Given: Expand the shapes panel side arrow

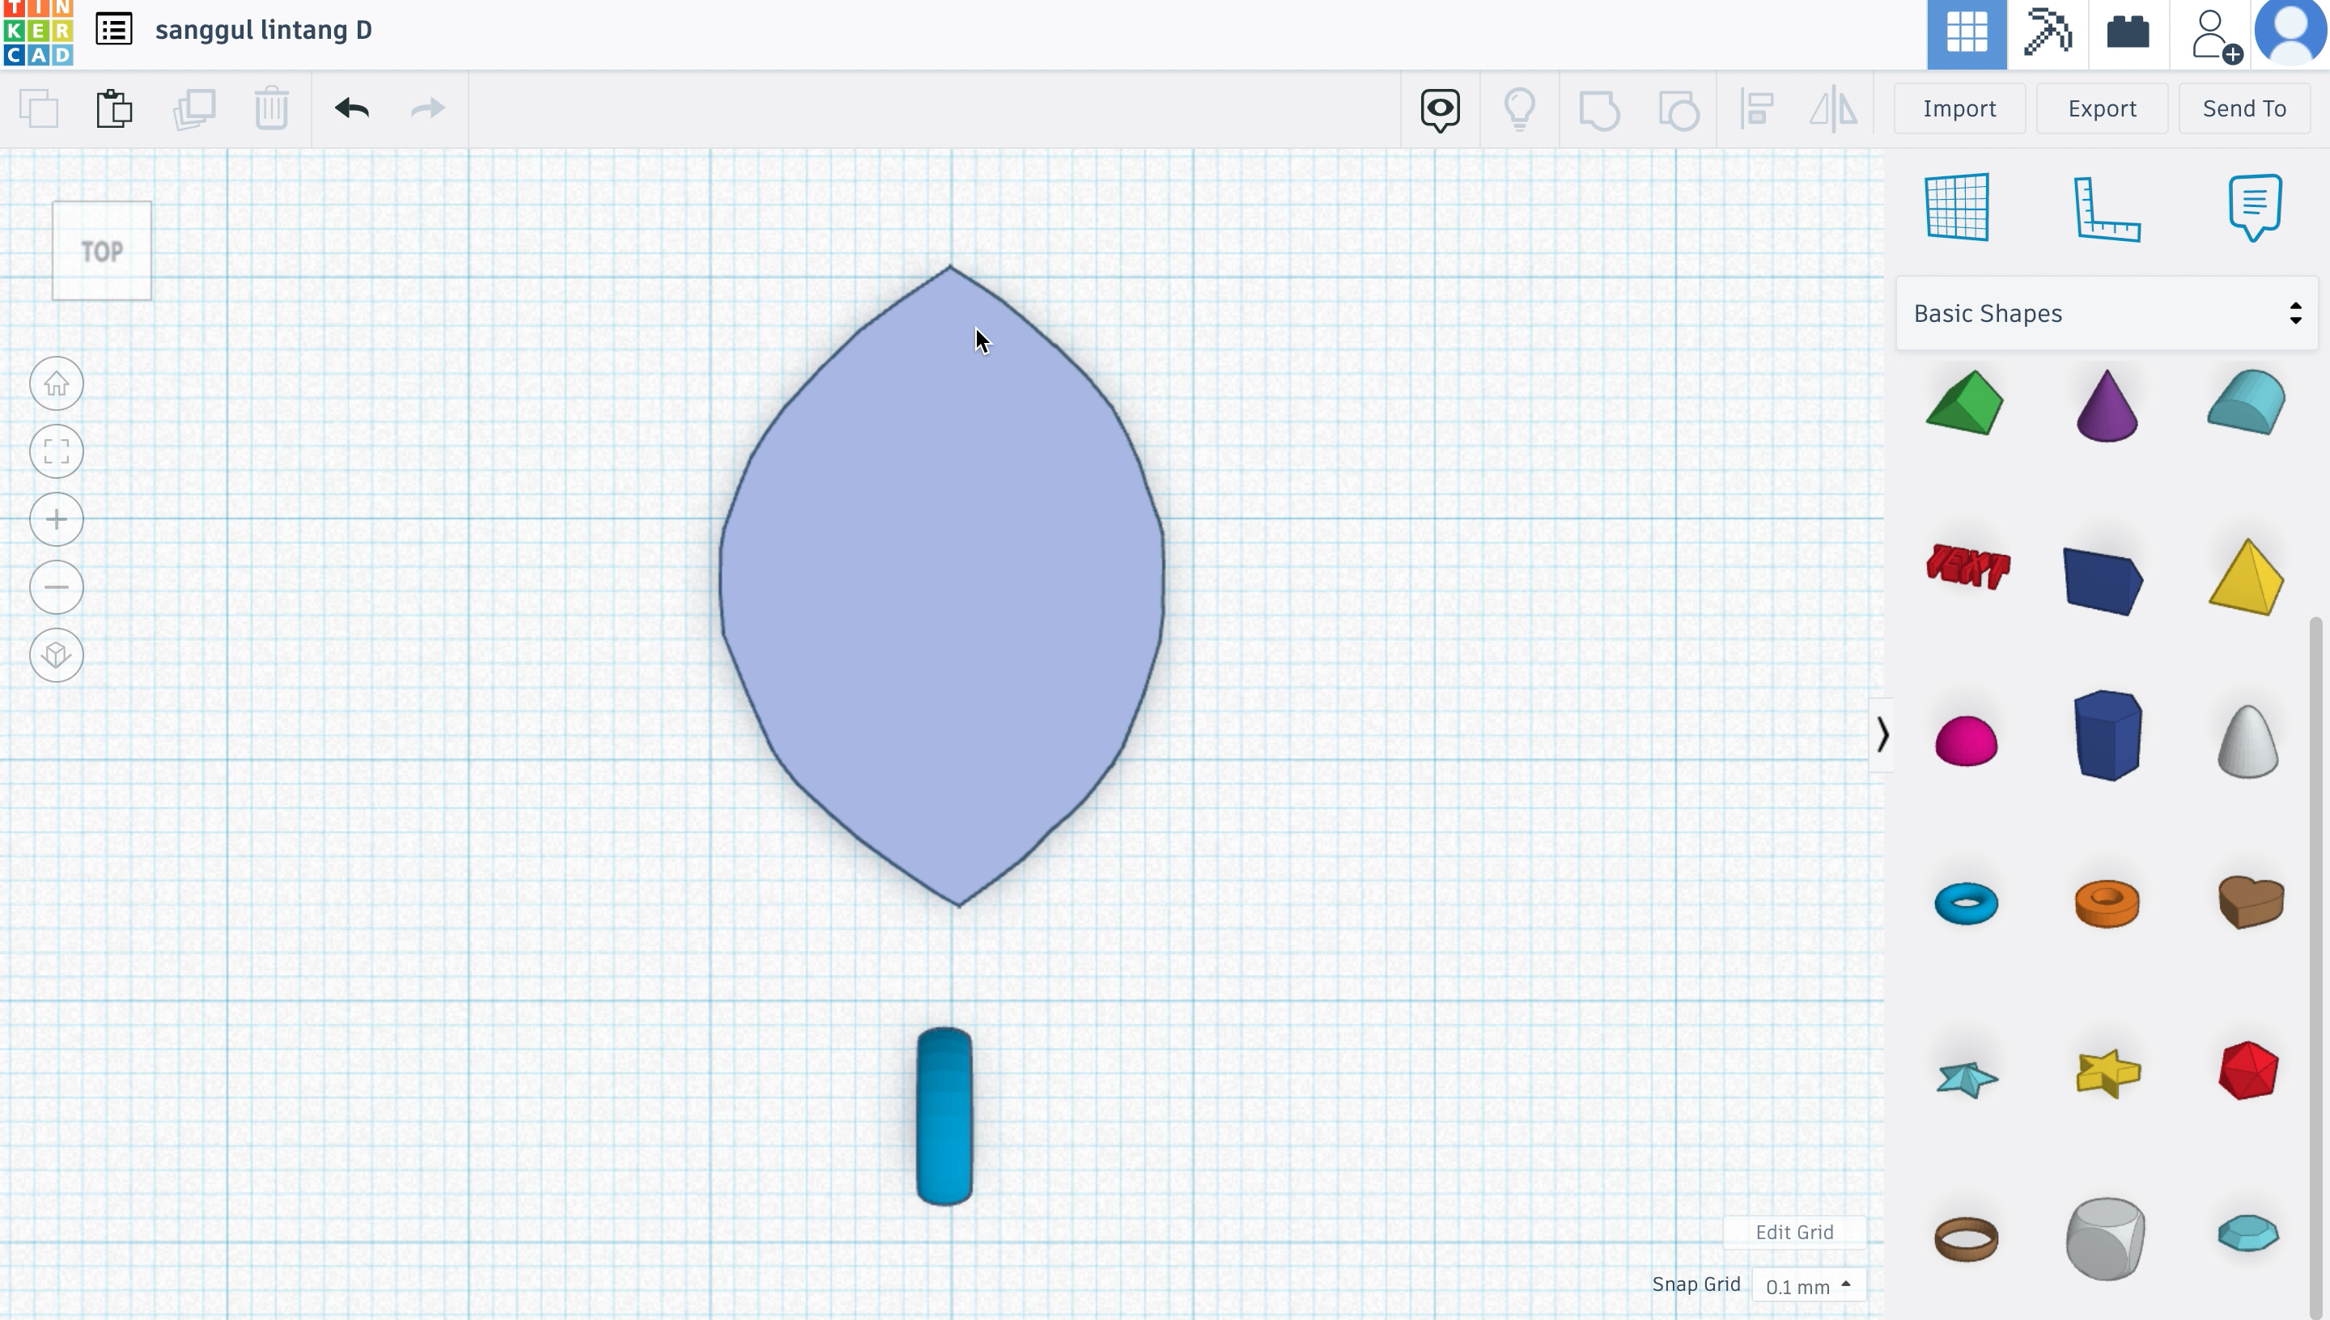Looking at the screenshot, I should (1882, 734).
